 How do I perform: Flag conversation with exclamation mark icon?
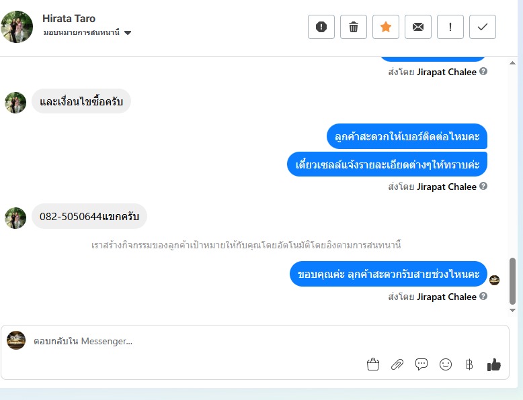coord(450,27)
